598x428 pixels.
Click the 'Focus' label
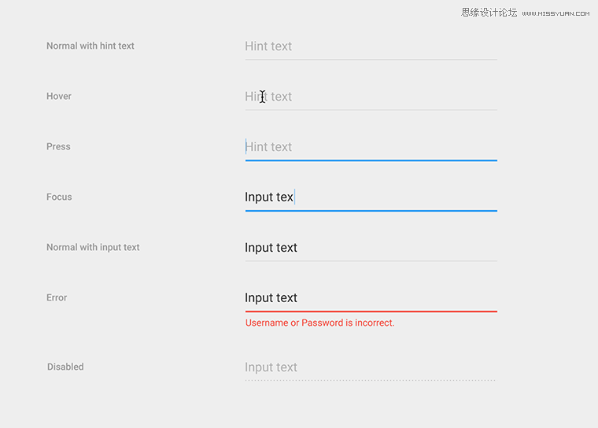(x=59, y=197)
